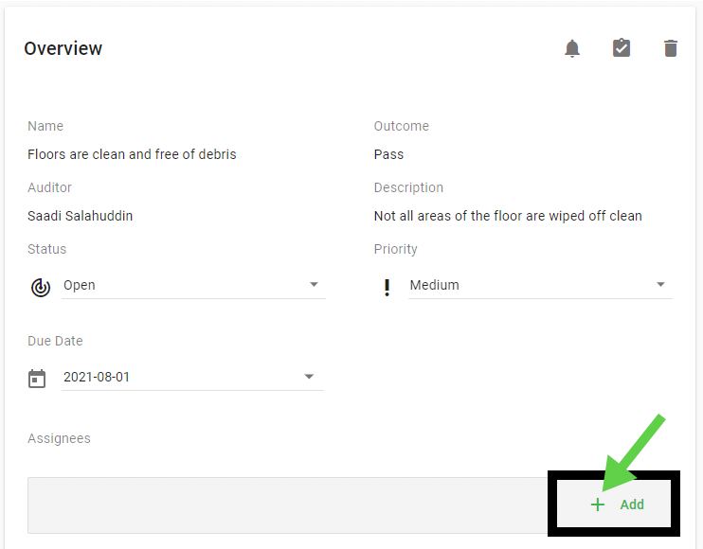
Task: Select the Overview heading
Action: point(63,48)
